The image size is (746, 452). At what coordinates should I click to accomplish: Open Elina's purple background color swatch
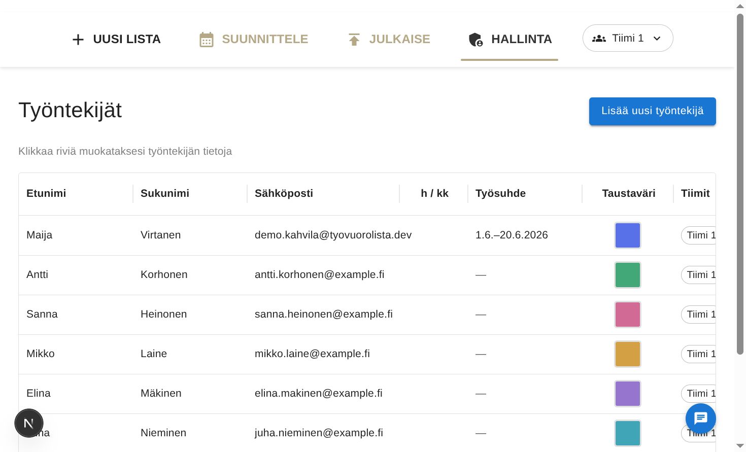pos(628,394)
